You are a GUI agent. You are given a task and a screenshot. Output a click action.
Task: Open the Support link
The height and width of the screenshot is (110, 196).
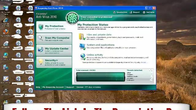point(70,87)
